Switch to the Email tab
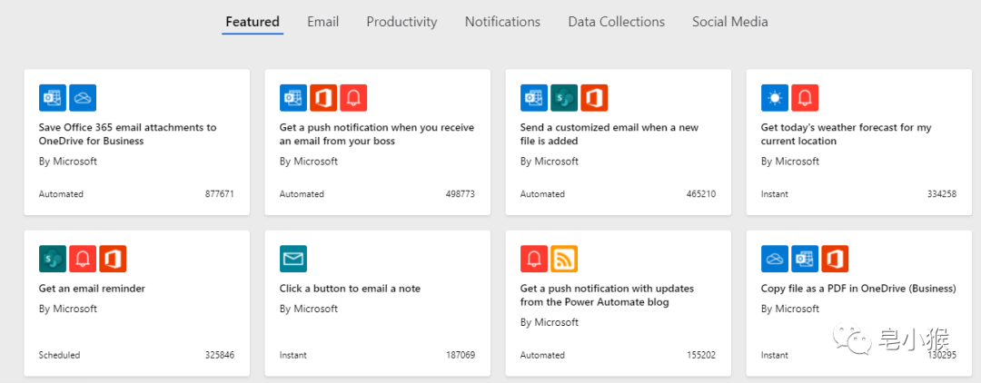This screenshot has height=383, width=981. (x=322, y=22)
